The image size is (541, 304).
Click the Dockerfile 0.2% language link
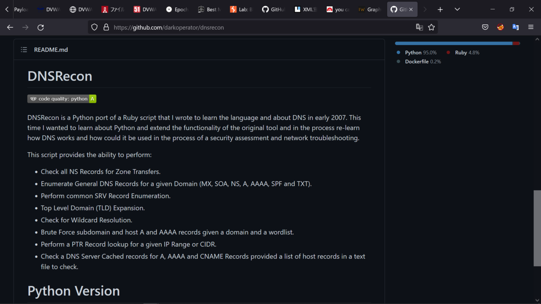pyautogui.click(x=423, y=62)
